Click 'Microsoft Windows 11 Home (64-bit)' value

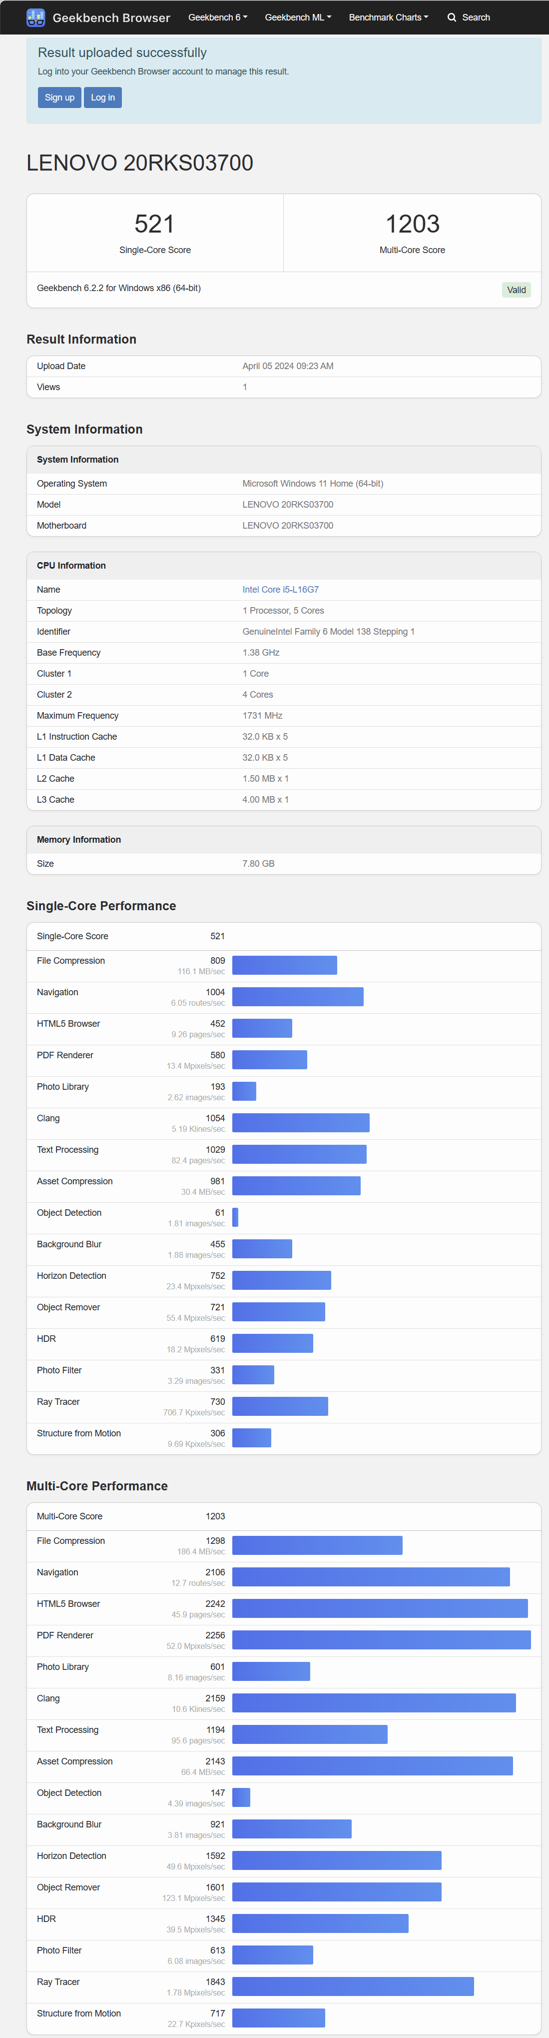(313, 484)
